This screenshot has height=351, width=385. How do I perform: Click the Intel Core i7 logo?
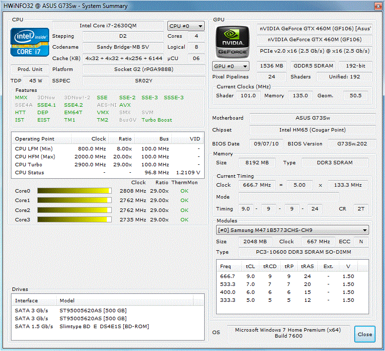point(30,42)
